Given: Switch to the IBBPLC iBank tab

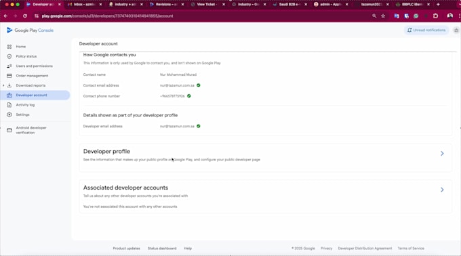Looking at the screenshot, I should coord(413,5).
